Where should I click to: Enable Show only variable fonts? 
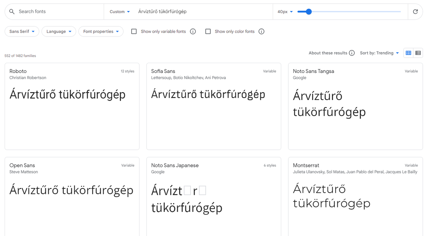[134, 31]
